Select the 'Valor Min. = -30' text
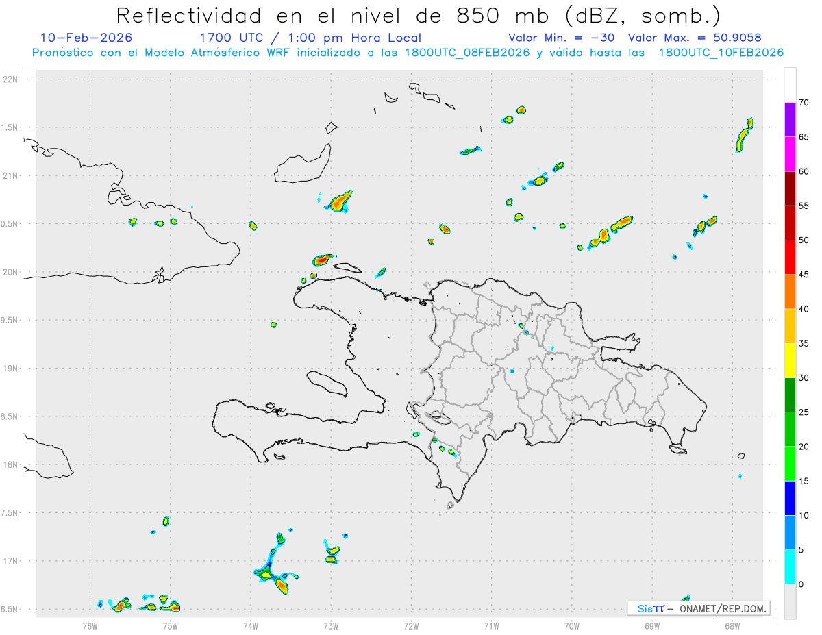 [x=561, y=38]
